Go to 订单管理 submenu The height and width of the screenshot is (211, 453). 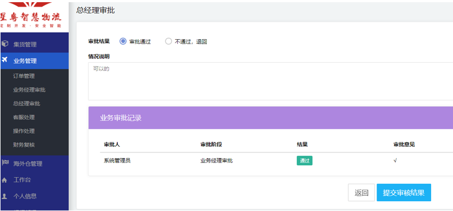pos(24,76)
